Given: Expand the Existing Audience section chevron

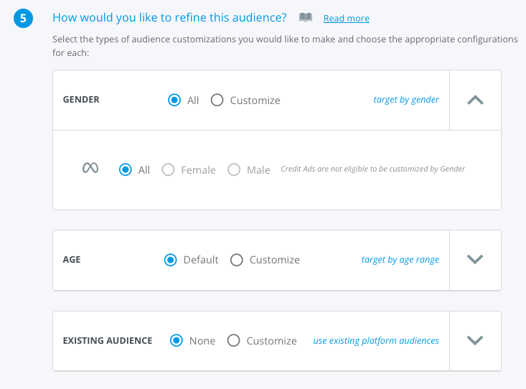Looking at the screenshot, I should (x=475, y=340).
